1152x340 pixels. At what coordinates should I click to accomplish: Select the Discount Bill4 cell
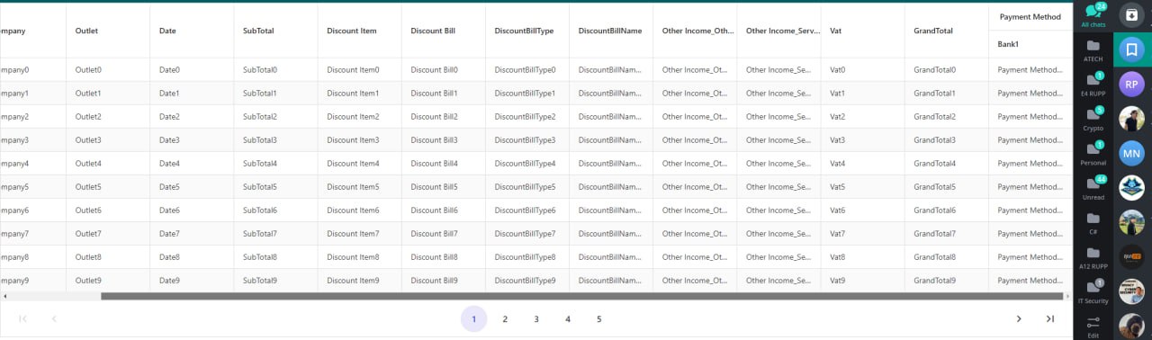pyautogui.click(x=443, y=163)
